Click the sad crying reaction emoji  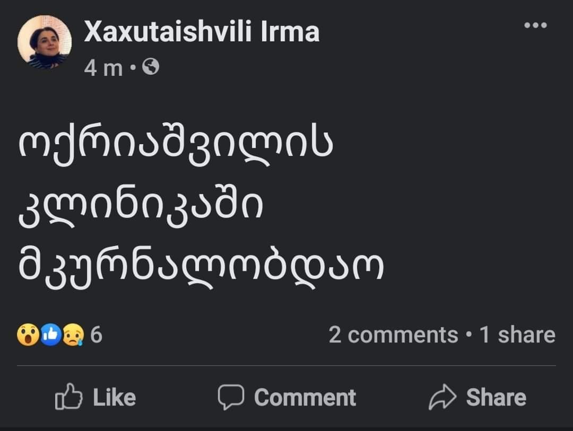click(73, 335)
